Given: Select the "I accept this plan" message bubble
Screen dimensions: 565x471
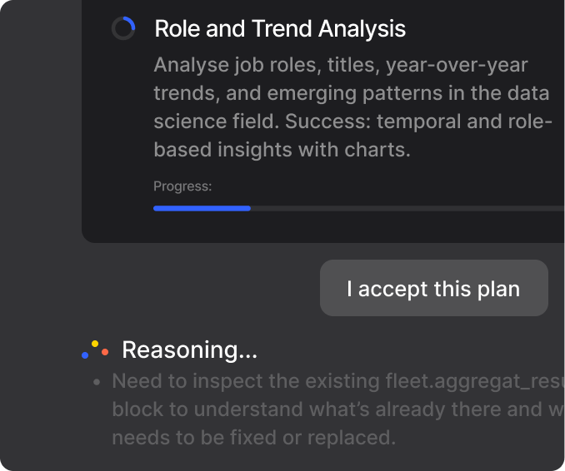Looking at the screenshot, I should [433, 289].
